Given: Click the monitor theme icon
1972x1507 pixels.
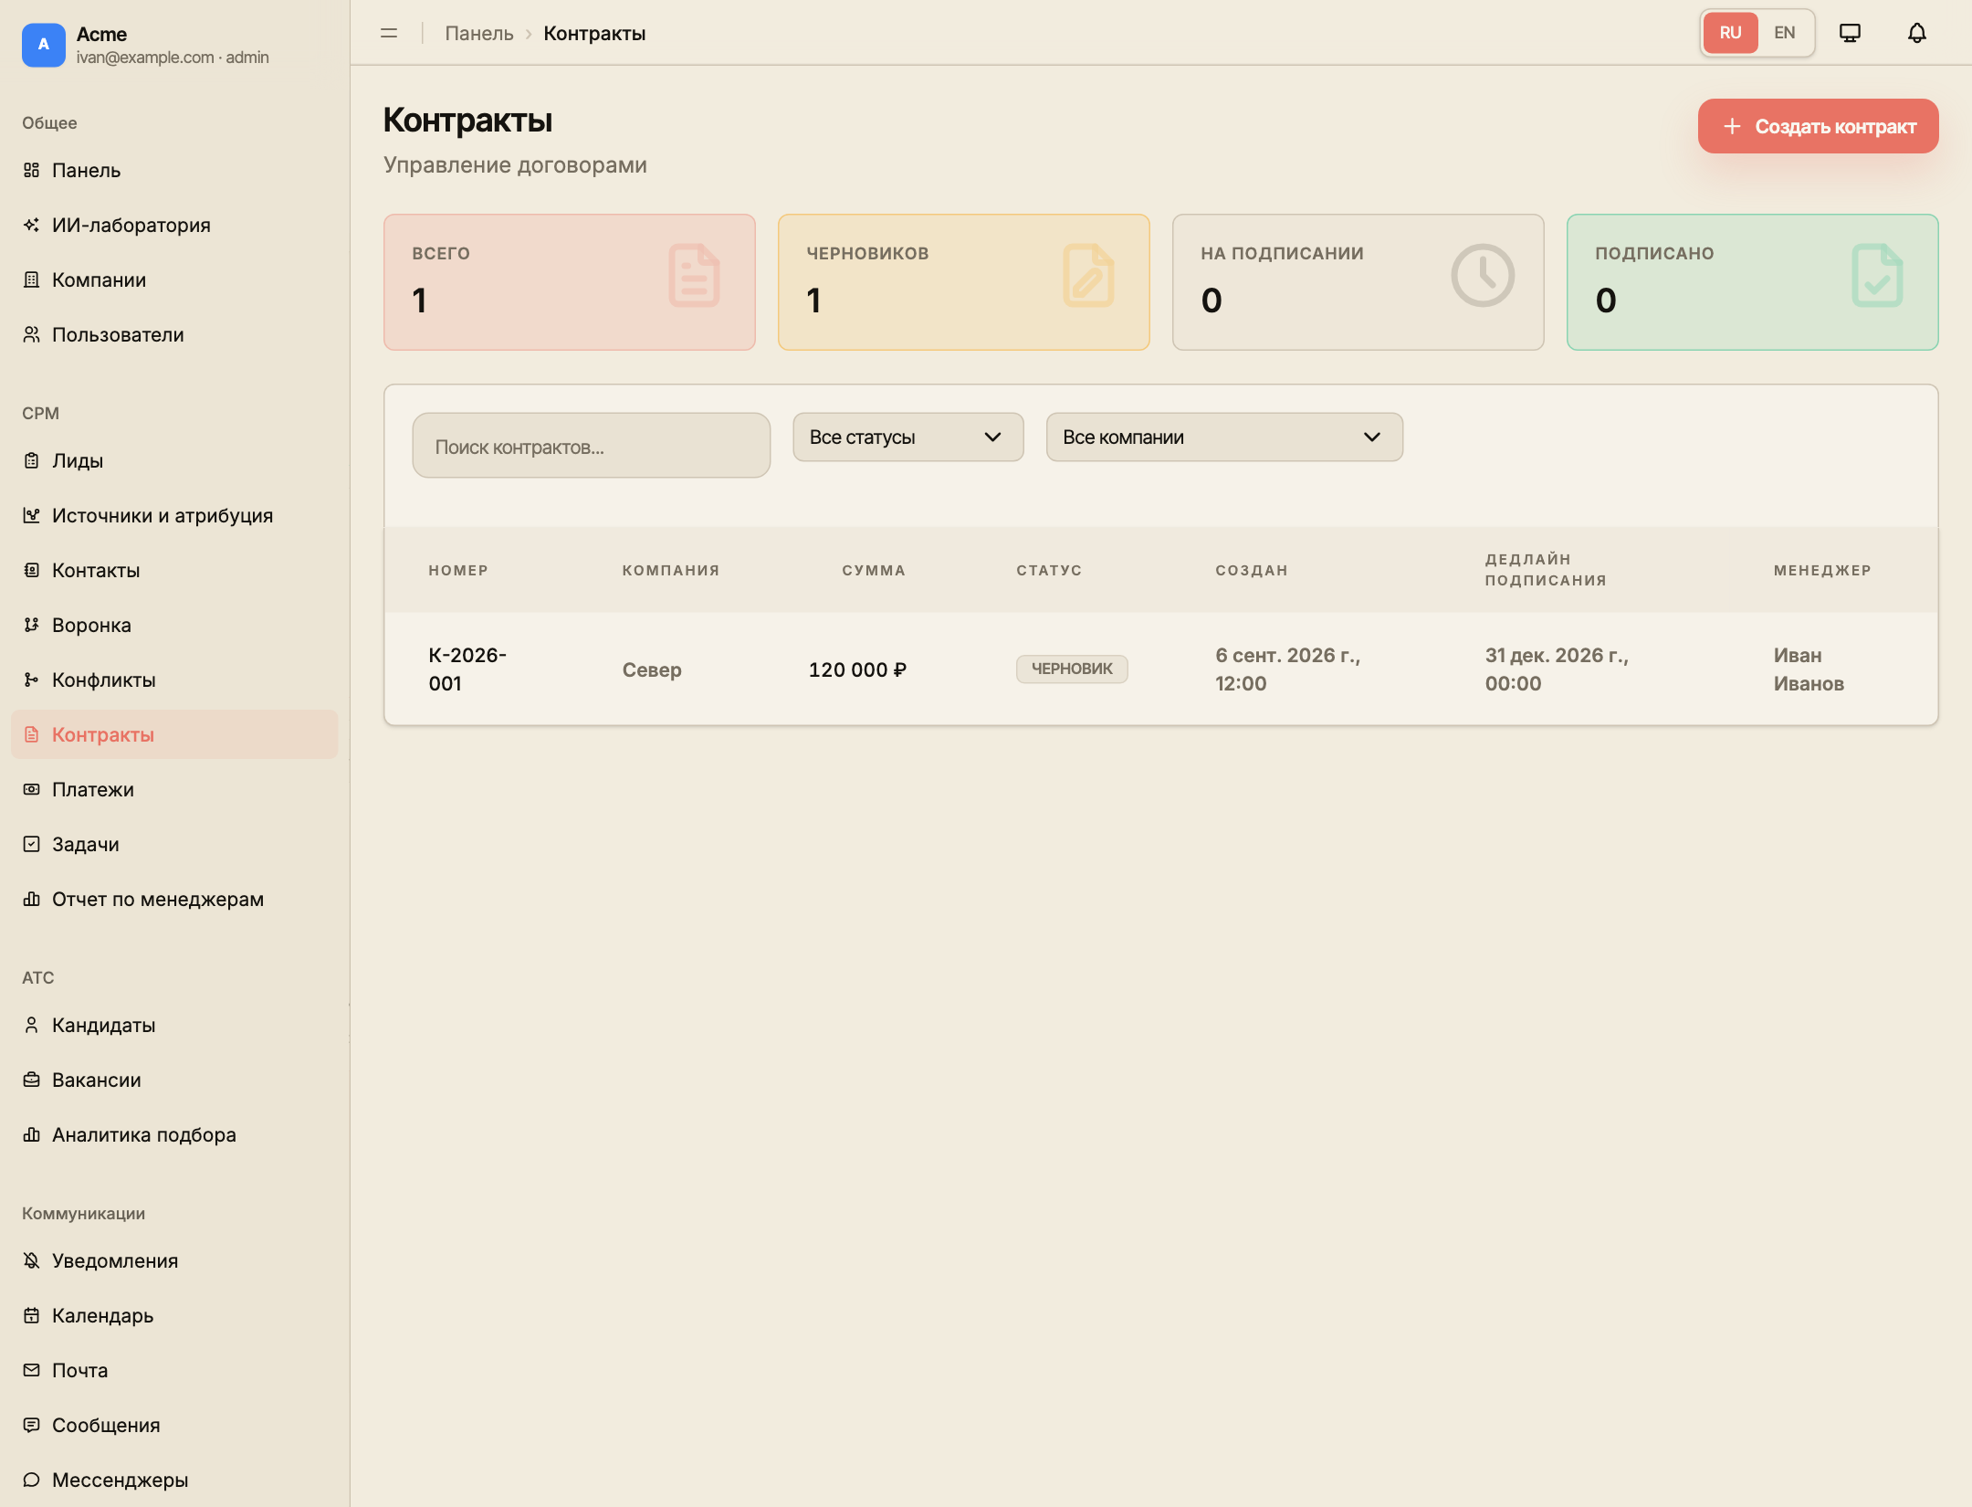Looking at the screenshot, I should pos(1850,33).
